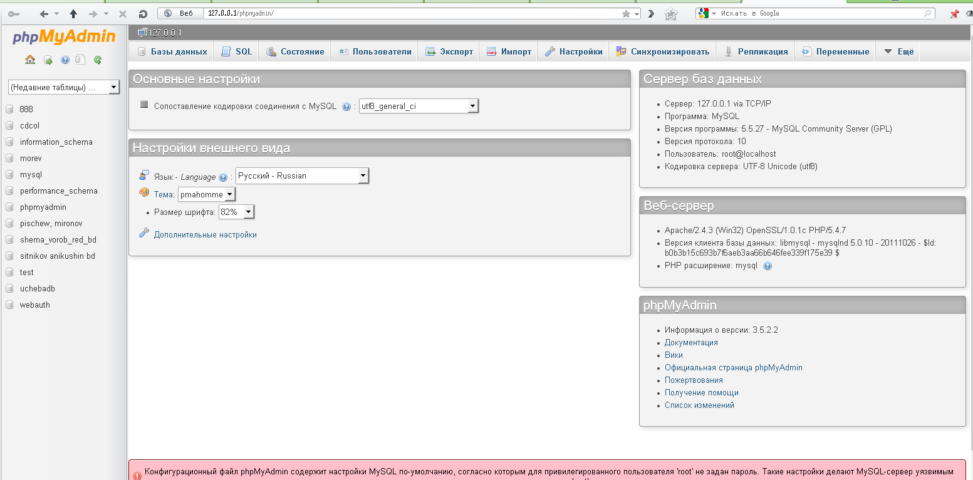Image resolution: width=973 pixels, height=480 pixels.
Task: Click the Тема link label
Action: (x=164, y=195)
